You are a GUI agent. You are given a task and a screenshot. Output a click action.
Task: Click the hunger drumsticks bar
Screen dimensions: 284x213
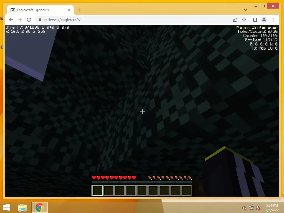[x=170, y=178]
